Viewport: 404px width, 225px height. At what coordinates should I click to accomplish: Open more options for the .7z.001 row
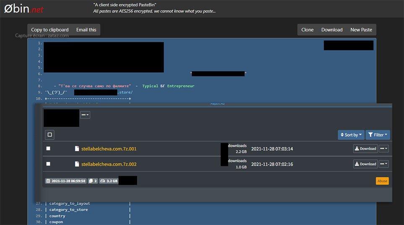point(383,148)
